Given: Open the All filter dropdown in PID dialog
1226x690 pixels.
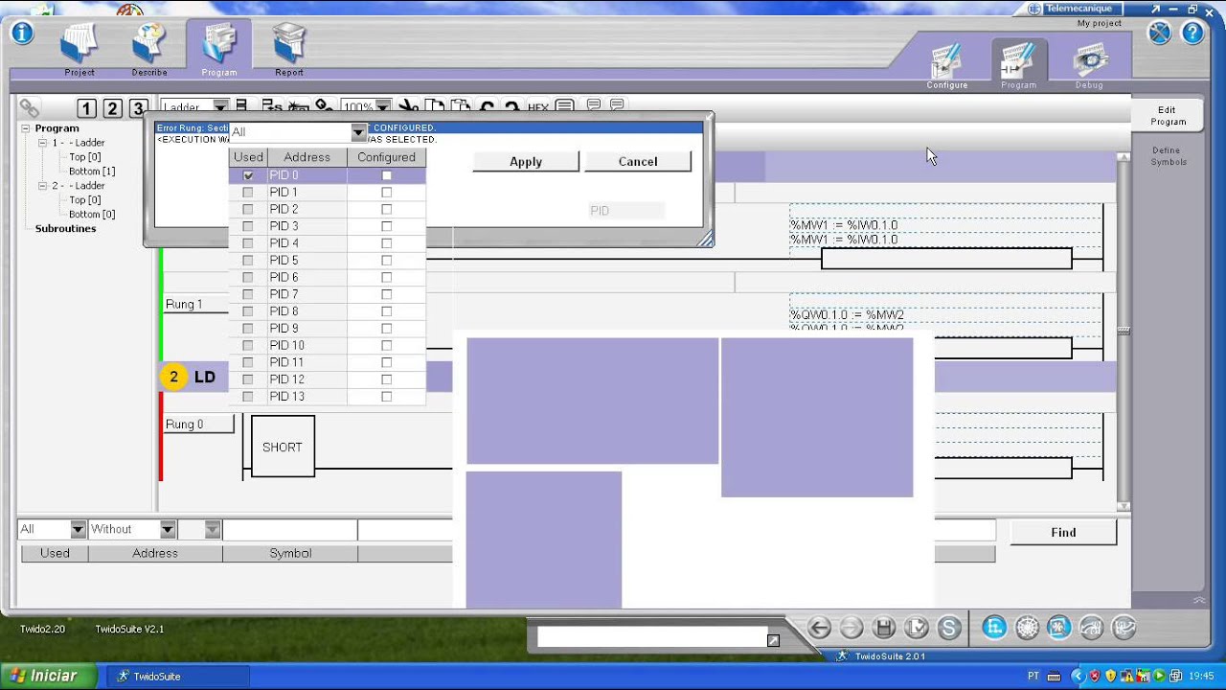Looking at the screenshot, I should pyautogui.click(x=359, y=132).
